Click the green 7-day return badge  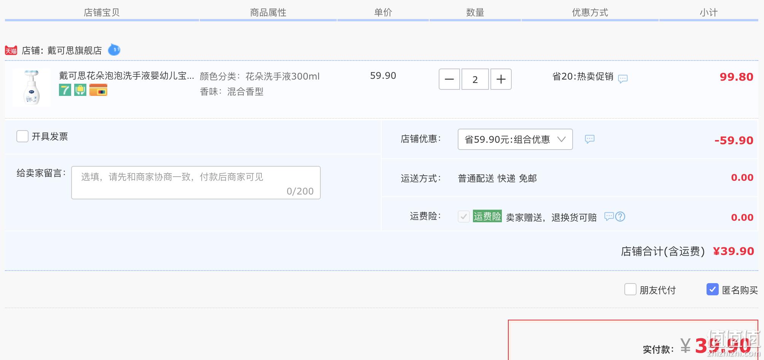click(65, 90)
